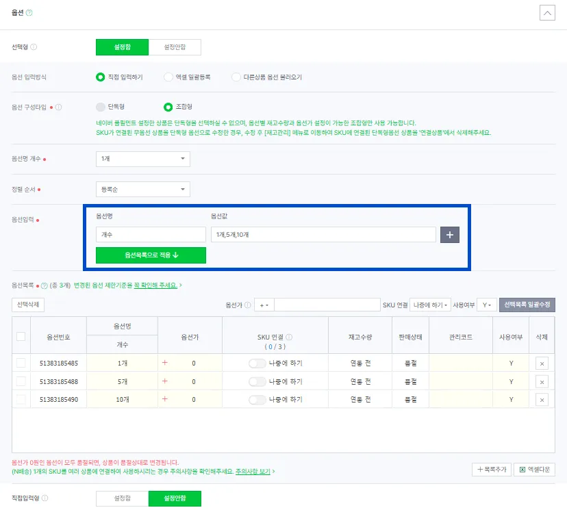Click the bulk 옵션가 amount input field
Viewport: 567px width, 510px height.
(327, 305)
